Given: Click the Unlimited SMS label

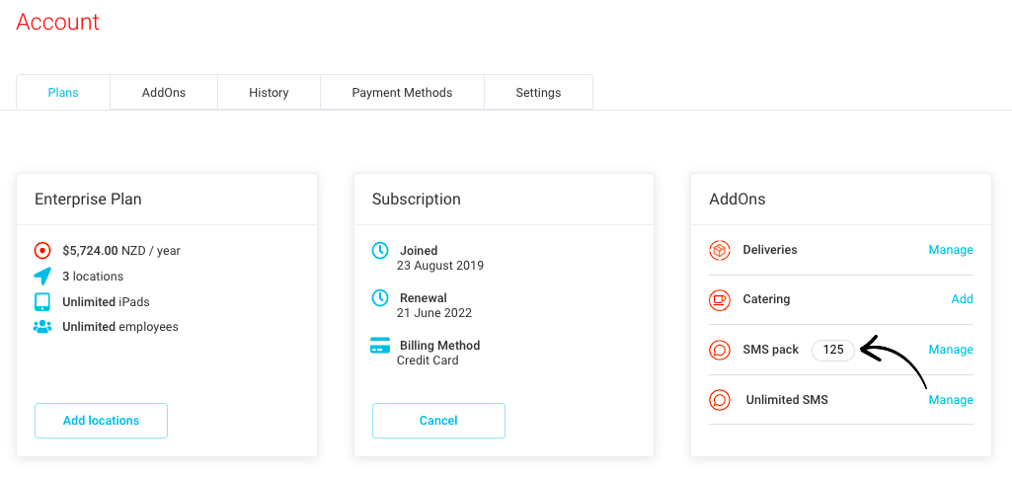Looking at the screenshot, I should [787, 400].
